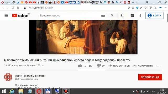Open volume control in tray

coord(148,91)
